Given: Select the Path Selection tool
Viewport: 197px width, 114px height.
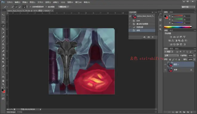Looking at the screenshot, I should click(x=3, y=73).
